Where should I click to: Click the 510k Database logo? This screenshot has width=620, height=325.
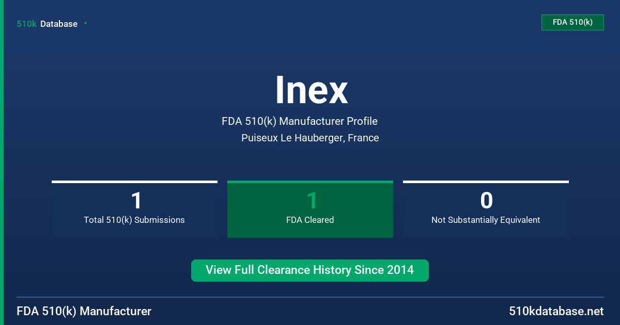click(47, 24)
